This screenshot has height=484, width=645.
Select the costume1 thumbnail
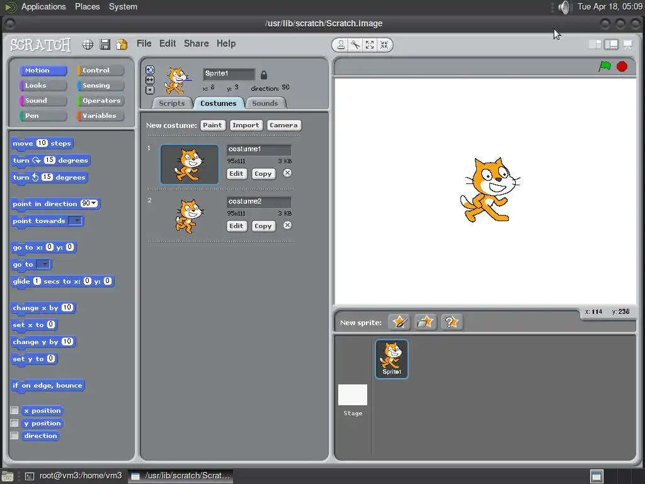point(189,164)
